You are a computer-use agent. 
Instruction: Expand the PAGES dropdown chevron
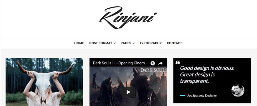pos(134,43)
